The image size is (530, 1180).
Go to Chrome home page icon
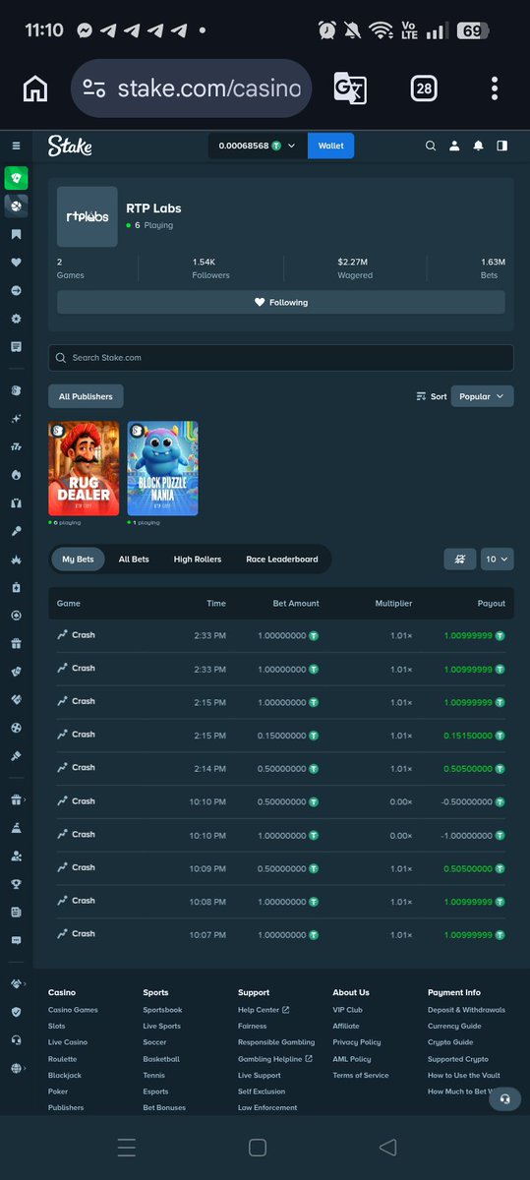(x=35, y=88)
